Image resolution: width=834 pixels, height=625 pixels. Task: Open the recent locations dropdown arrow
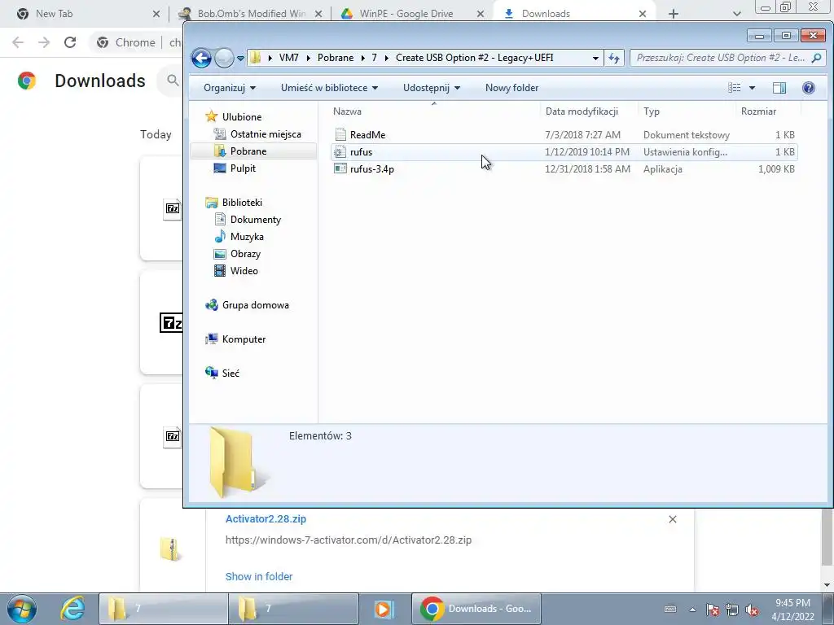click(x=240, y=58)
